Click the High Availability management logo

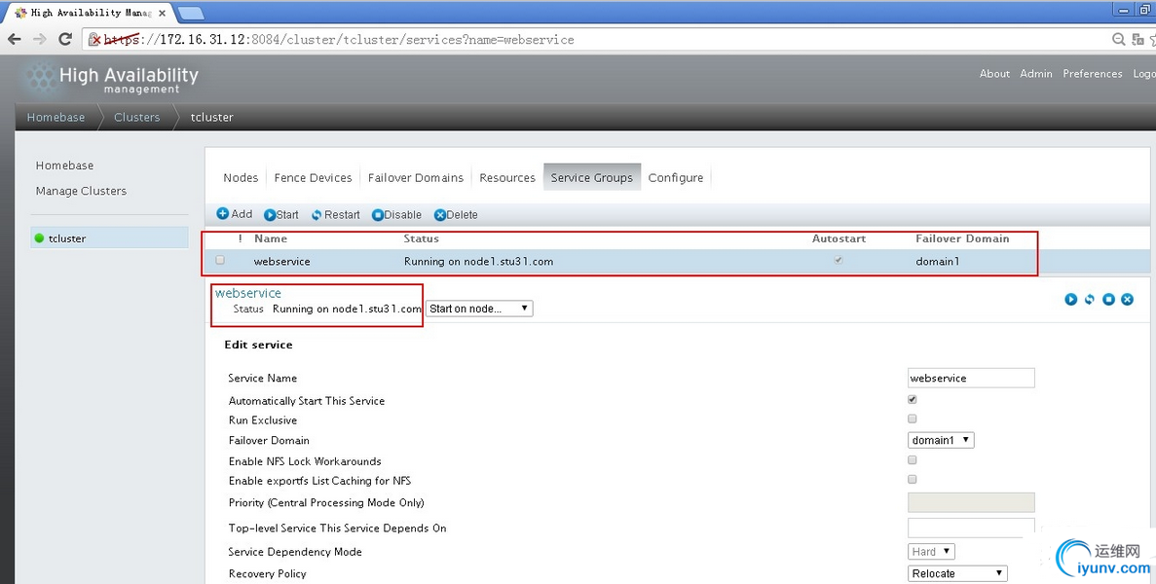tap(111, 79)
